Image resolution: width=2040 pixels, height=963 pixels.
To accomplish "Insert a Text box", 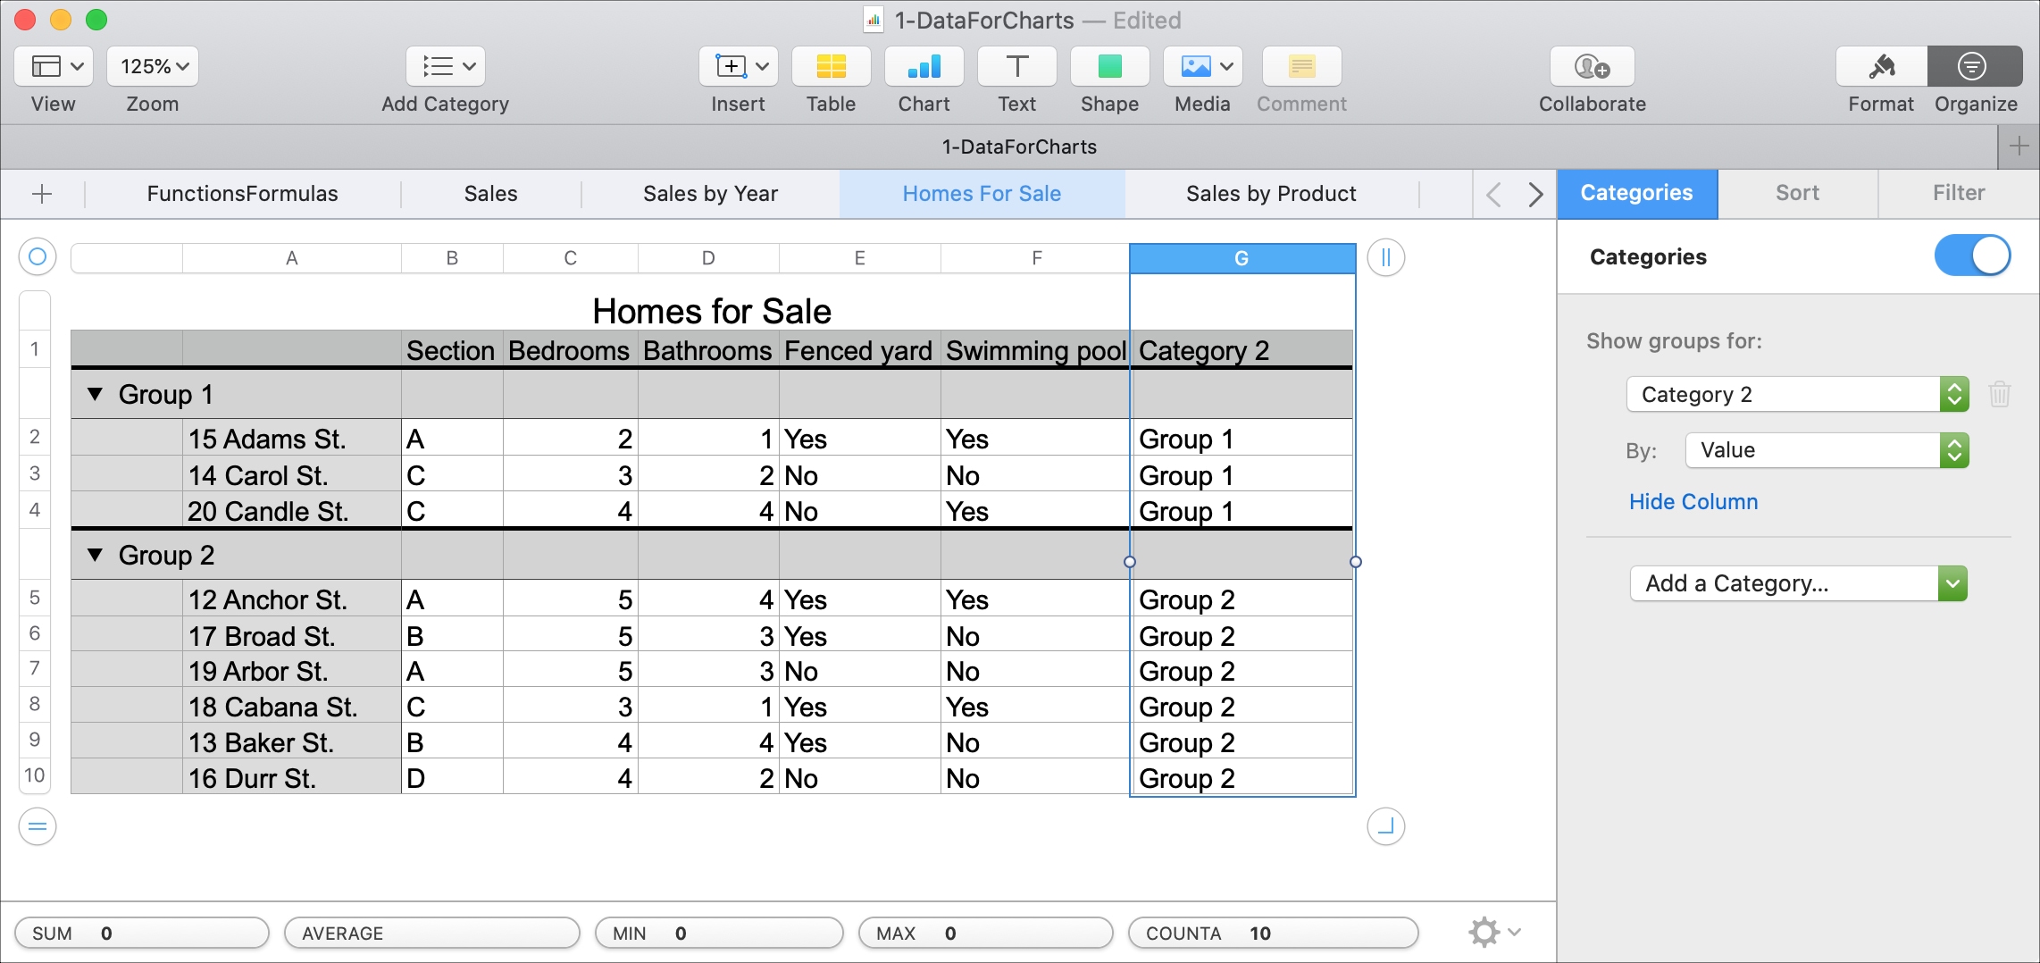I will pos(1016,67).
